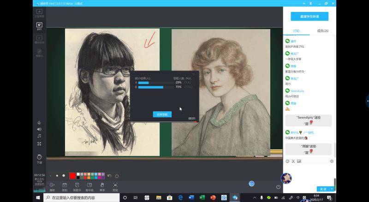This screenshot has width=369, height=202.
Task: Click the music note icon
Action: 39,137
